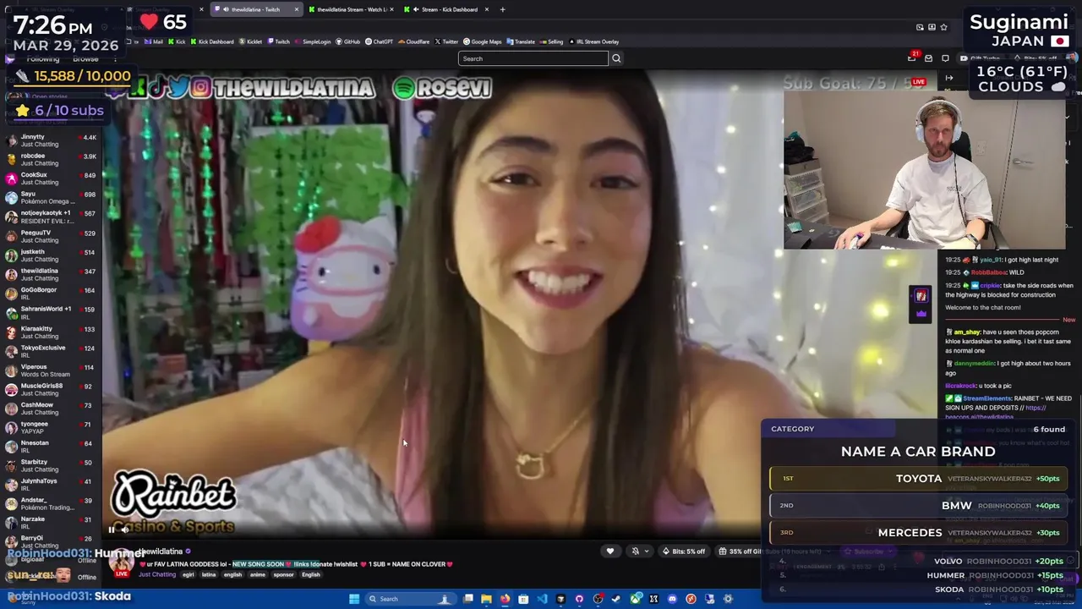Open GoGoBorgor channel in sidebar
Image resolution: width=1082 pixels, height=609 pixels.
[51, 294]
